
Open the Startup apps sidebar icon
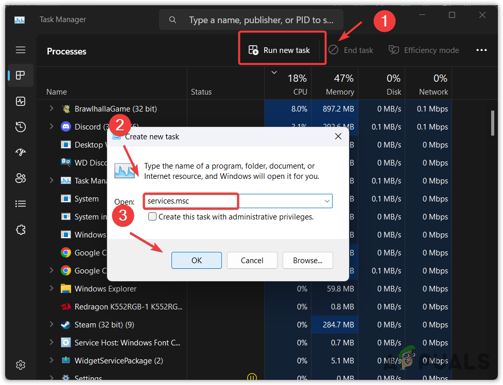21,153
